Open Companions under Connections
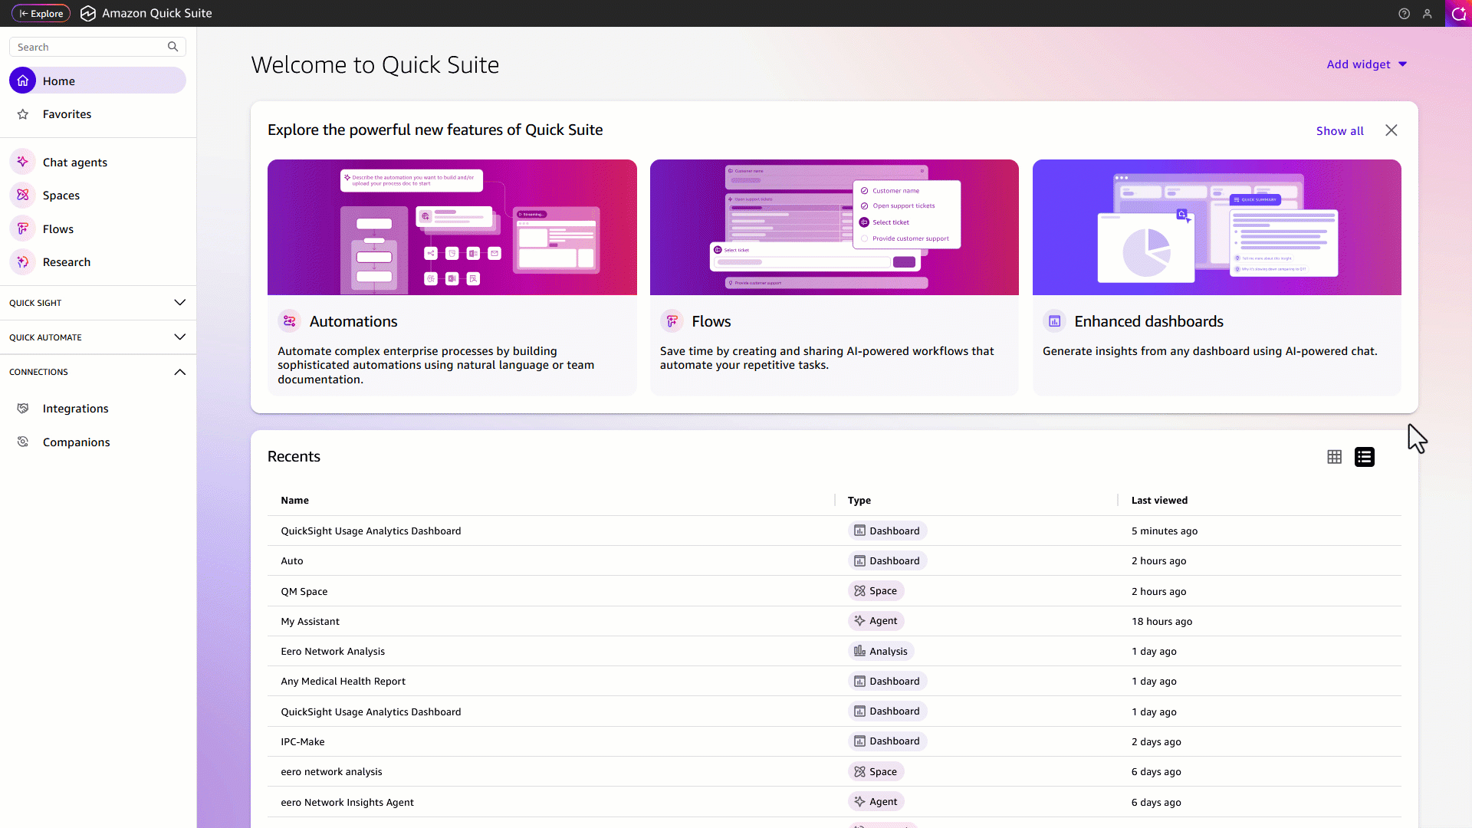This screenshot has width=1472, height=828. coord(76,442)
